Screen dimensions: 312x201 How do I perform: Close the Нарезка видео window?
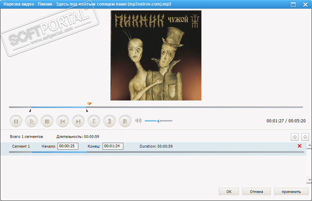(x=305, y=5)
